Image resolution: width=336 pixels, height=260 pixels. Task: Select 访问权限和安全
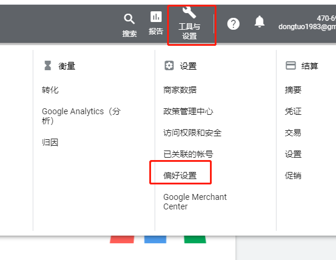point(192,133)
